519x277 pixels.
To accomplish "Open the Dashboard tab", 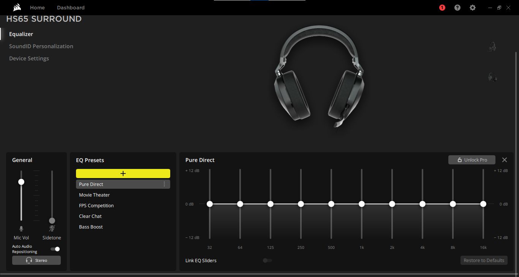I will tap(71, 8).
